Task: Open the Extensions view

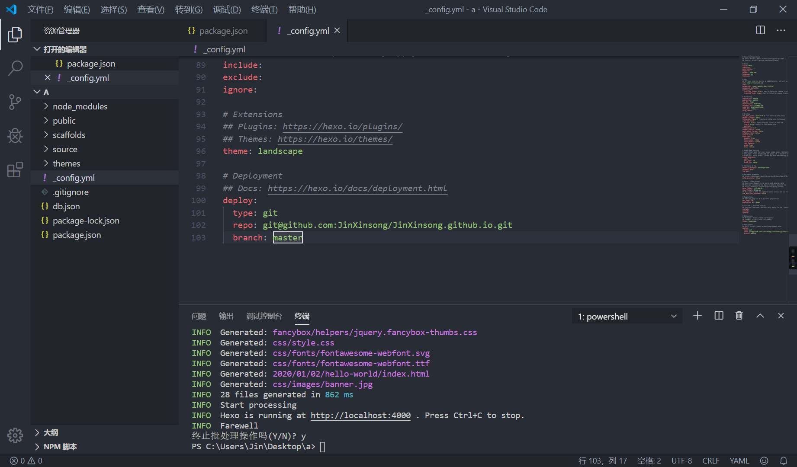Action: (x=15, y=170)
